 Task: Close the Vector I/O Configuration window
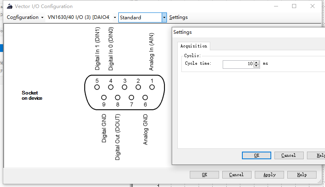[x=313, y=6]
